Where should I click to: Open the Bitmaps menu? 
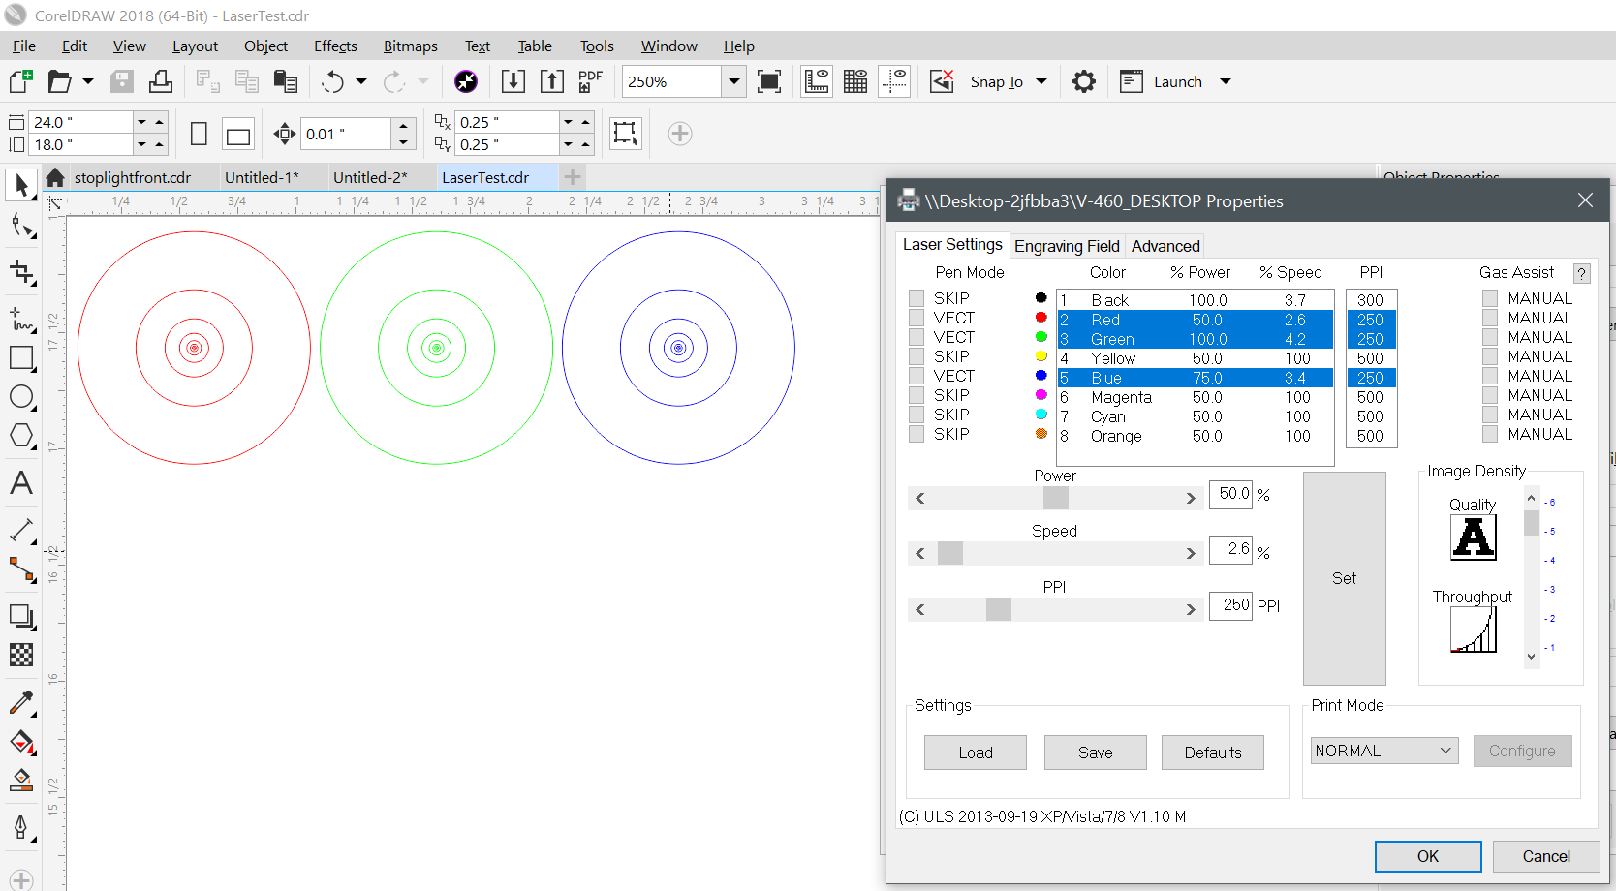tap(411, 46)
